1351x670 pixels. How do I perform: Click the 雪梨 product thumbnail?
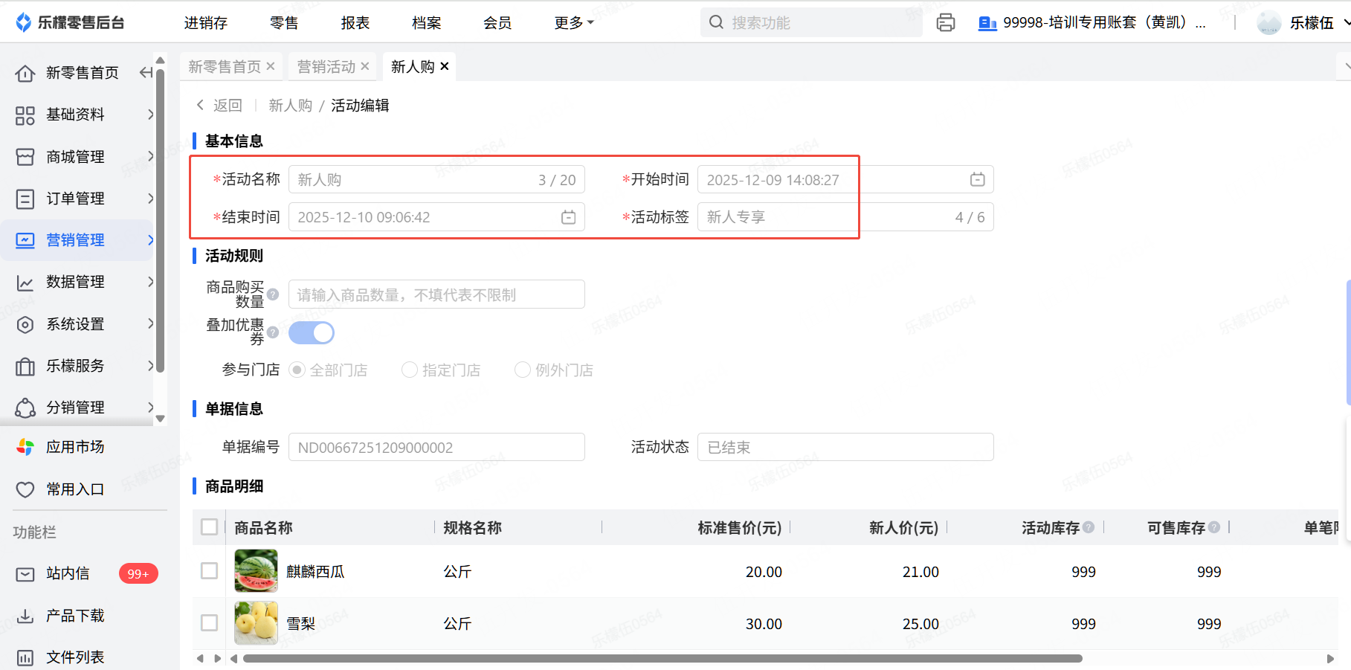(256, 623)
